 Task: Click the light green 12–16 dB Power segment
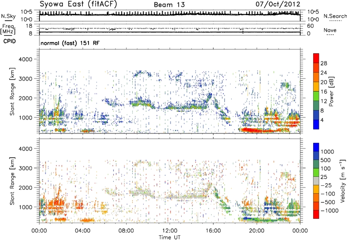(316, 96)
